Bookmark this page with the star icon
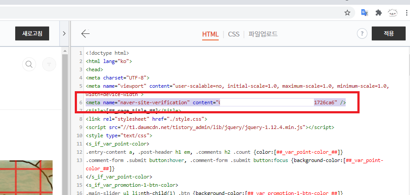Screen dimensions: 410x195 [347, 13]
